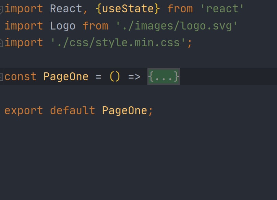
Task: Click the PageOne name in const declaration
Action: (x=66, y=77)
